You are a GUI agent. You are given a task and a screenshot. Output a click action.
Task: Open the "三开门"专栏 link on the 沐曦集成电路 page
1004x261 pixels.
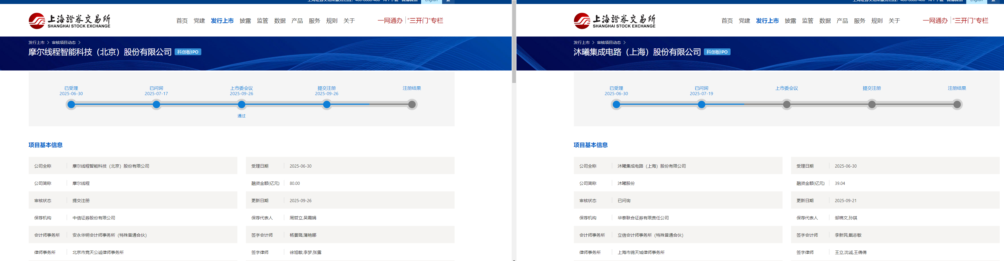tap(970, 21)
